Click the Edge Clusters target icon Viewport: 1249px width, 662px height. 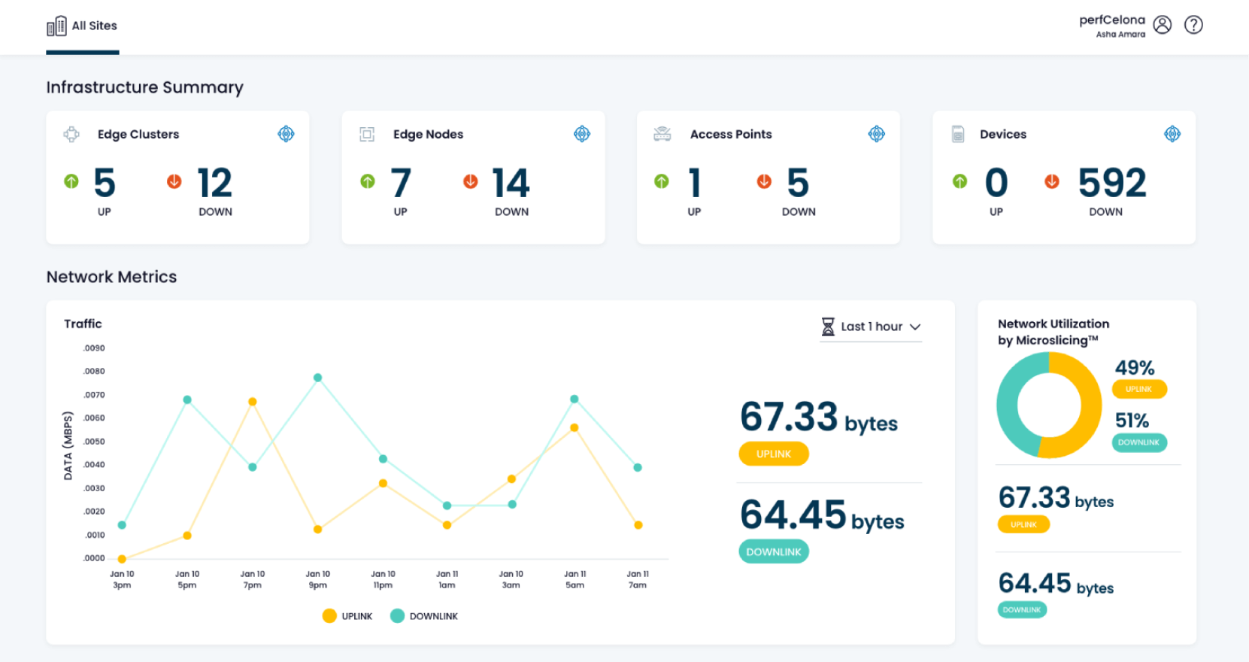click(x=286, y=134)
